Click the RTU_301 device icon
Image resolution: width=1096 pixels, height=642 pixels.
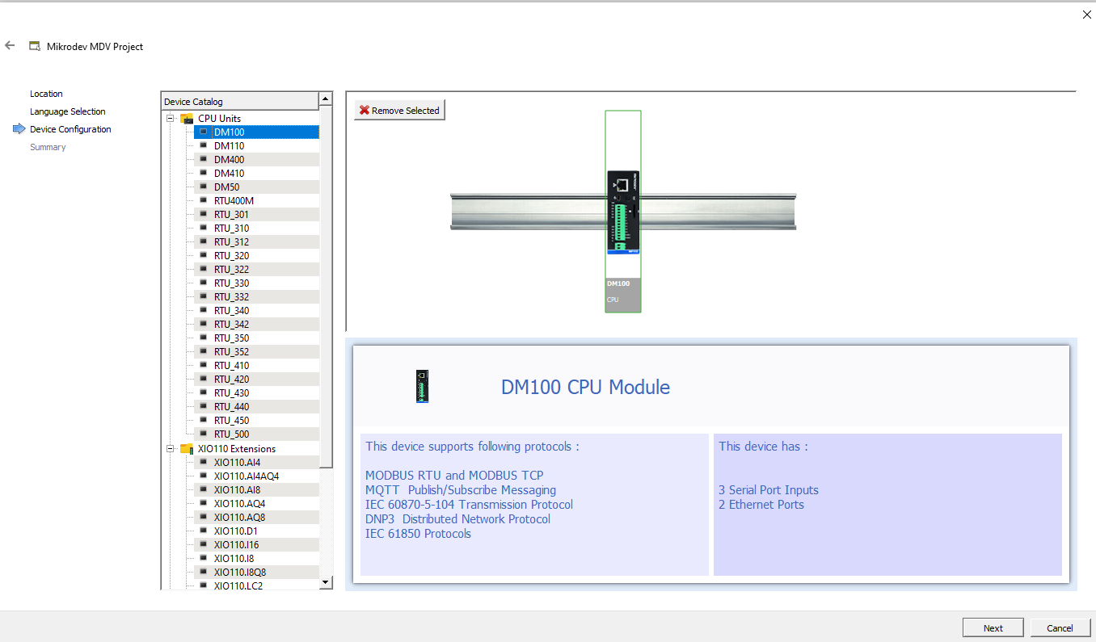204,214
